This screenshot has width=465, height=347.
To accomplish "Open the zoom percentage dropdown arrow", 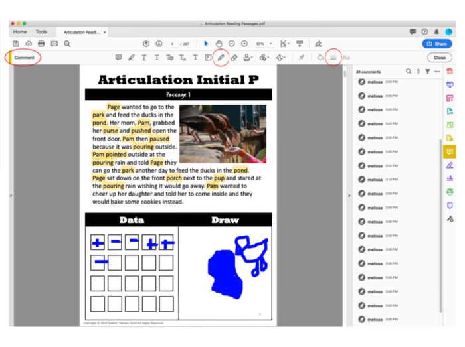I will [x=271, y=44].
